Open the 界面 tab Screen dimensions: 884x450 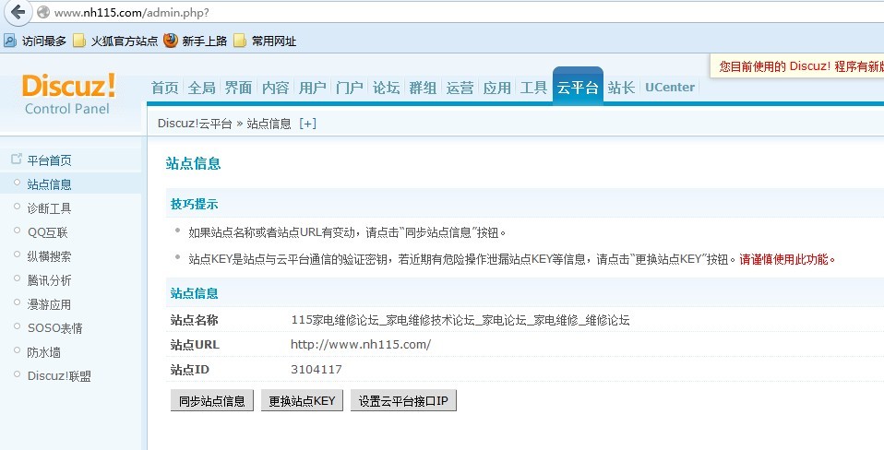[238, 88]
